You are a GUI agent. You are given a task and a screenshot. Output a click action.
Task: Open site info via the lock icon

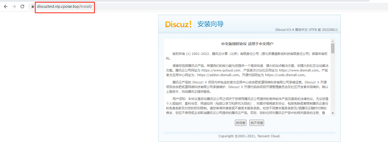pyautogui.click(x=32, y=6)
